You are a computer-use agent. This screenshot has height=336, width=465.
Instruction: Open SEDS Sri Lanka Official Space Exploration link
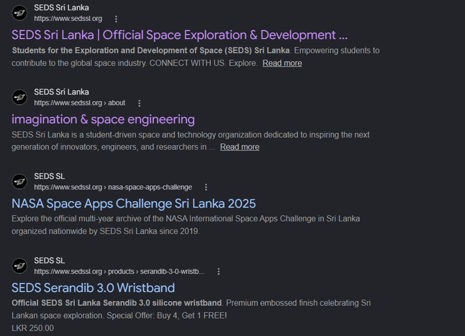point(180,35)
